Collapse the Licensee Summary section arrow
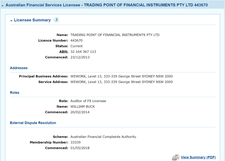This screenshot has width=225, height=161. coord(11,21)
